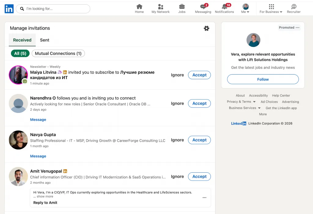Open the Promoted ad options dots
Screen dimensions: 313x214
pyautogui.click(x=297, y=27)
